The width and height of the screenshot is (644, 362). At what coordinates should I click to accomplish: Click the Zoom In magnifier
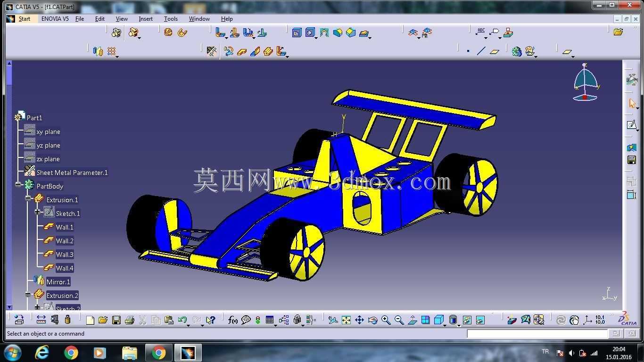click(x=386, y=320)
